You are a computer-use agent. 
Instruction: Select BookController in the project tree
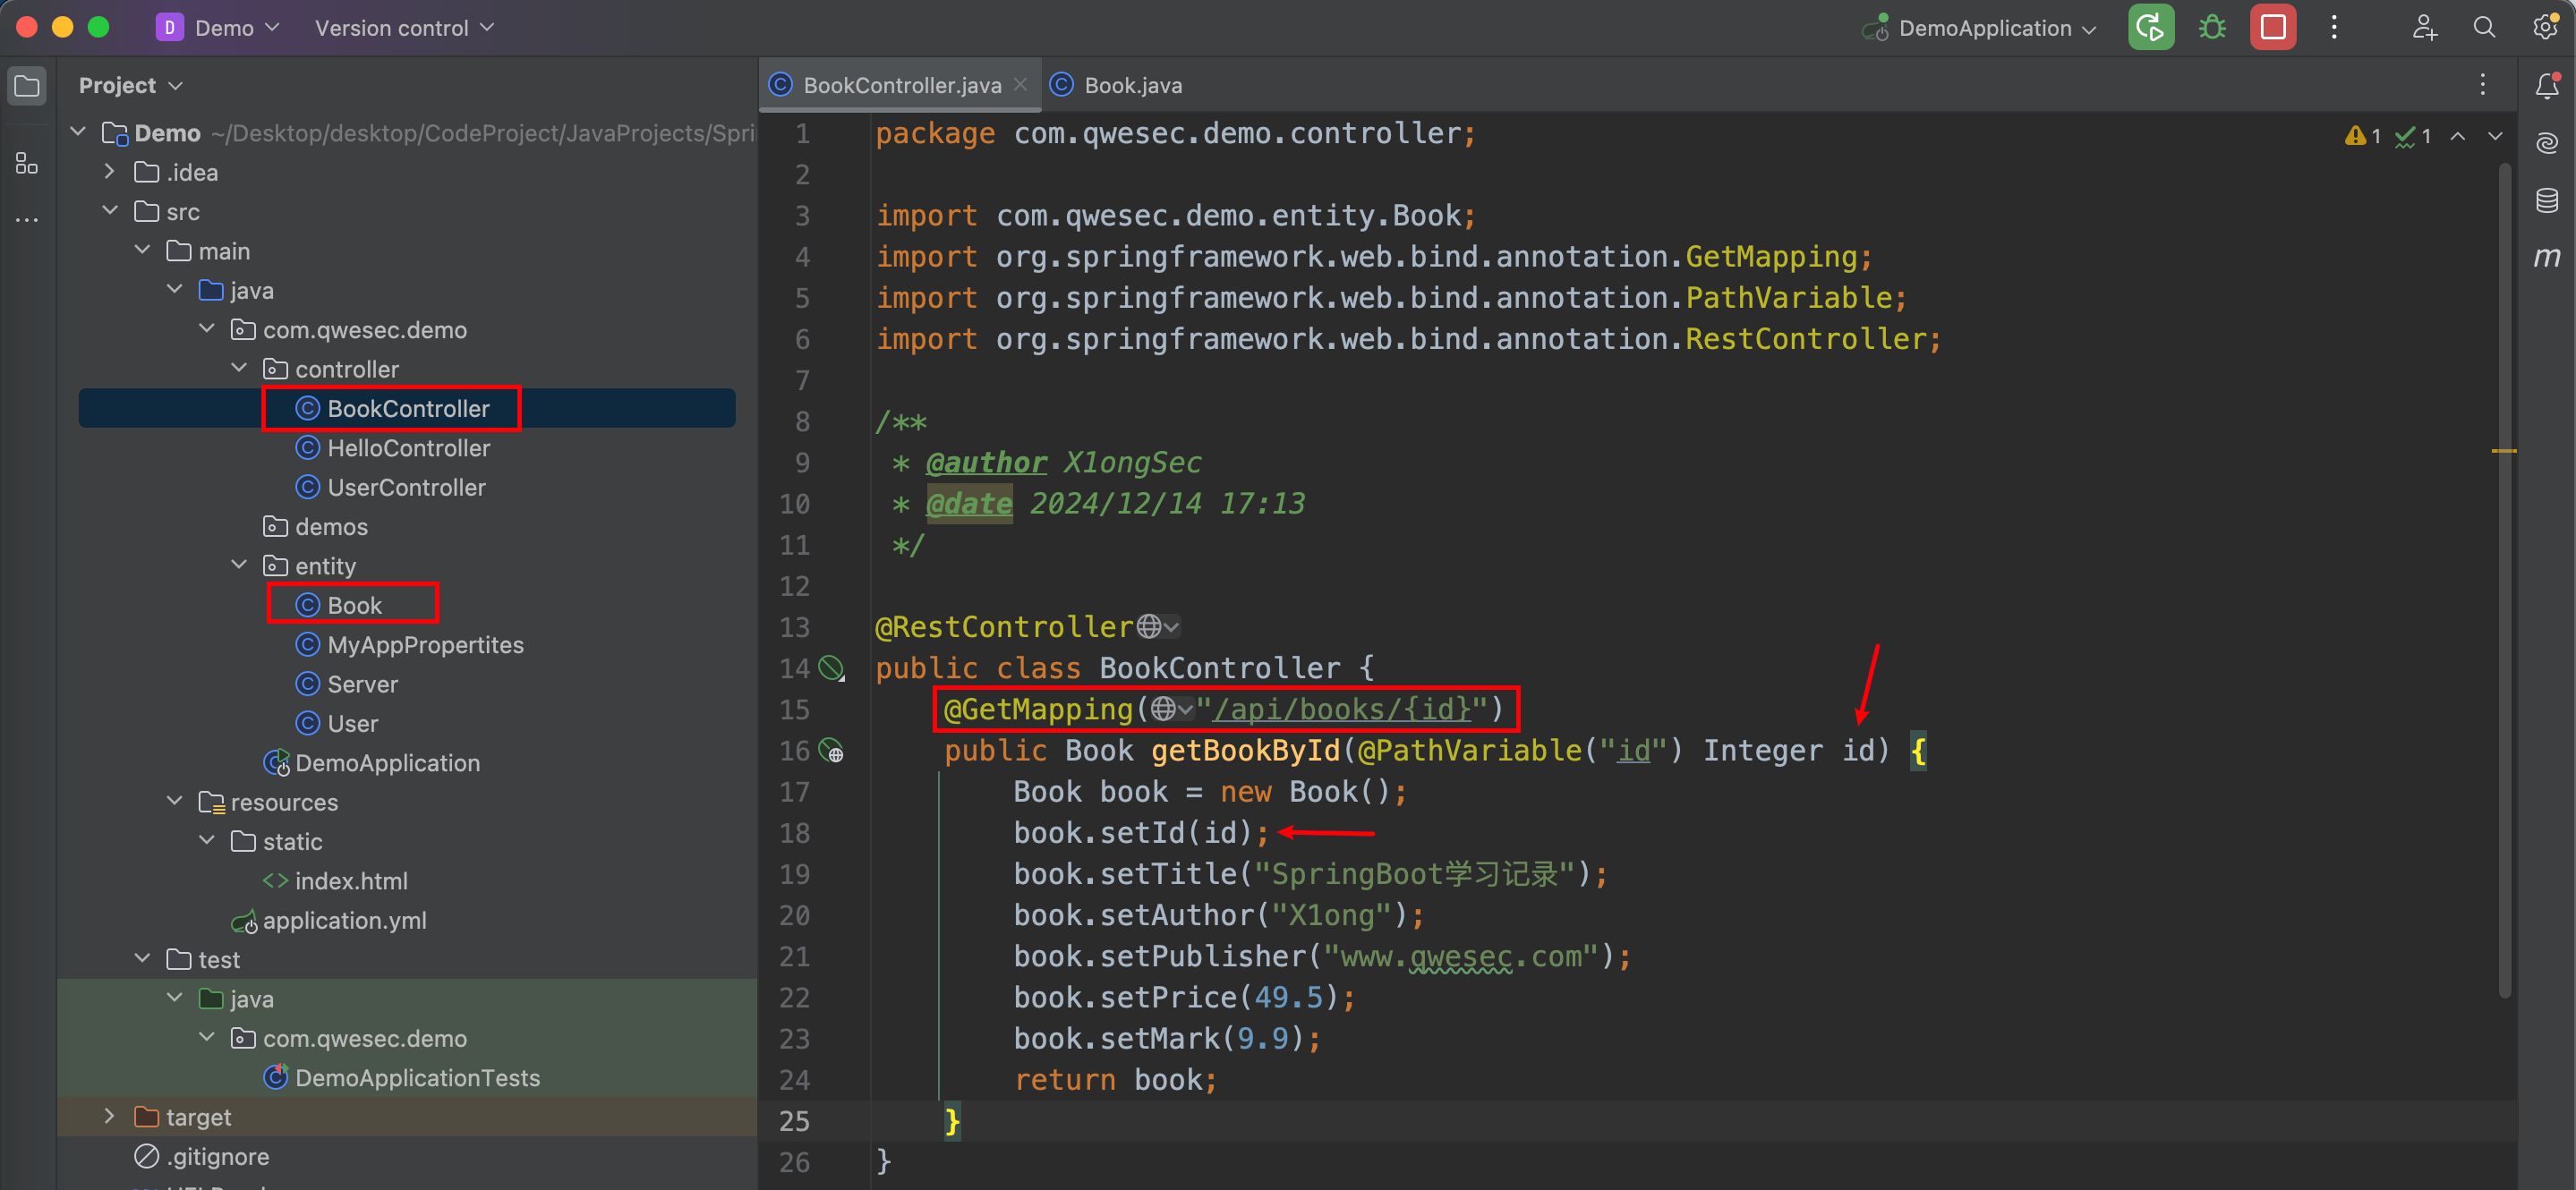tap(407, 408)
